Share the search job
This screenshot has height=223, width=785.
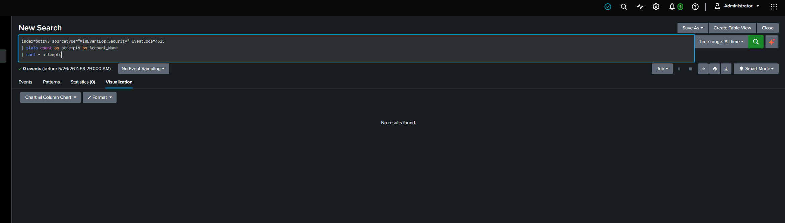tap(703, 69)
